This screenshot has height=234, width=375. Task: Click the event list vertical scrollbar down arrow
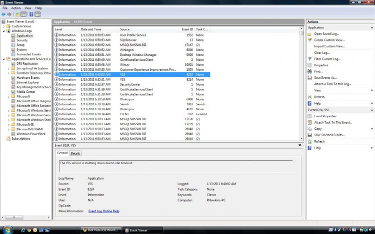(x=301, y=139)
